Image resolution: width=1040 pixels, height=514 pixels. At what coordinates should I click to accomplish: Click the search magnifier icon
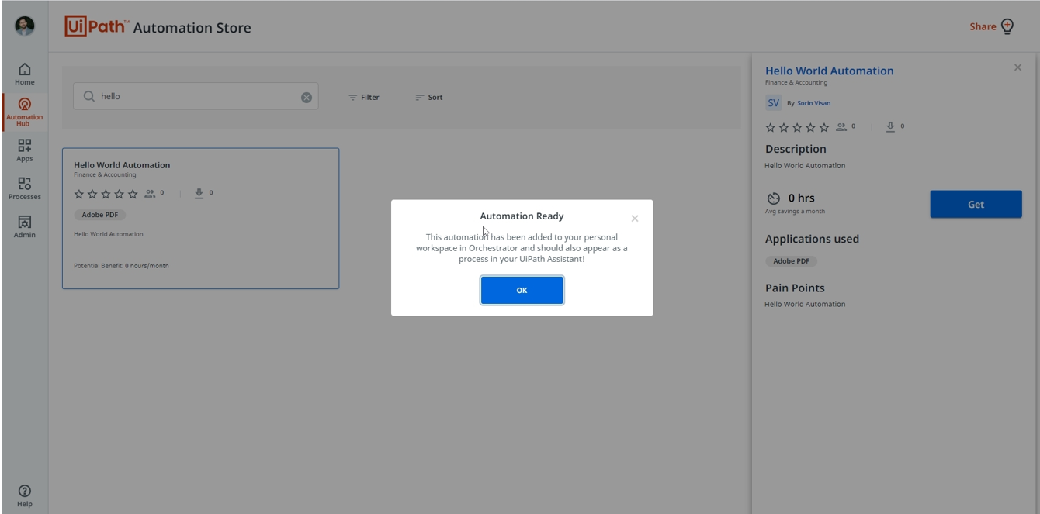click(88, 96)
